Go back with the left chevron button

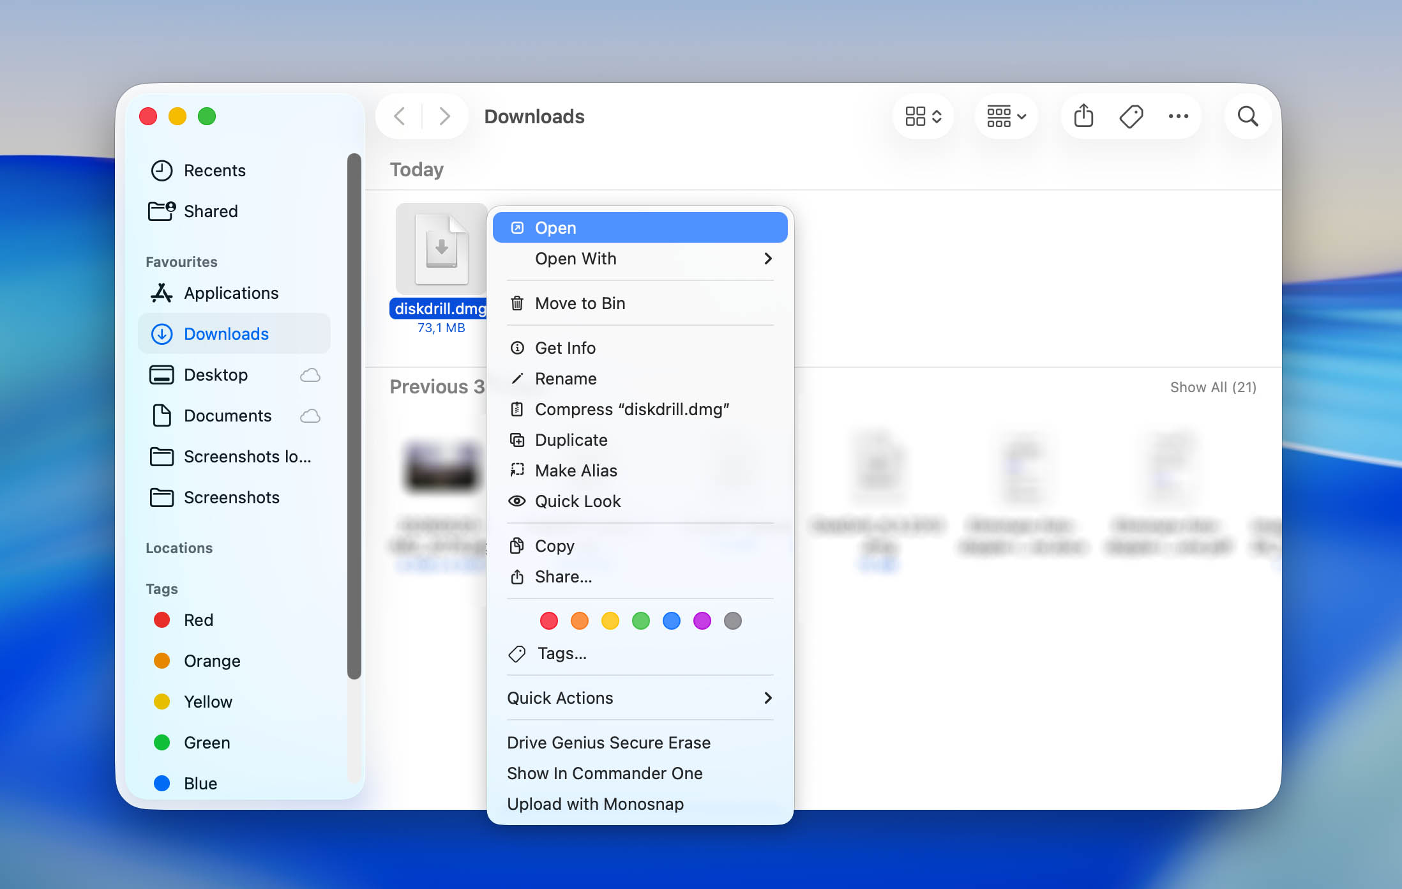click(x=400, y=116)
